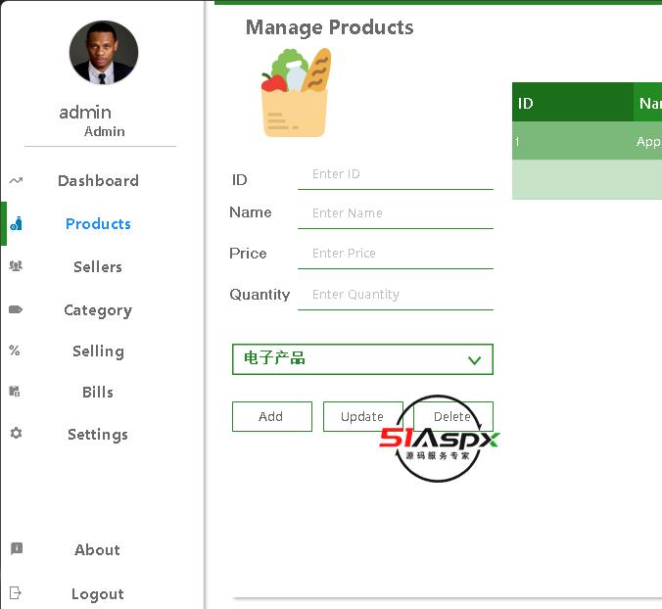The width and height of the screenshot is (662, 609).
Task: Open the Category page
Action: (98, 310)
